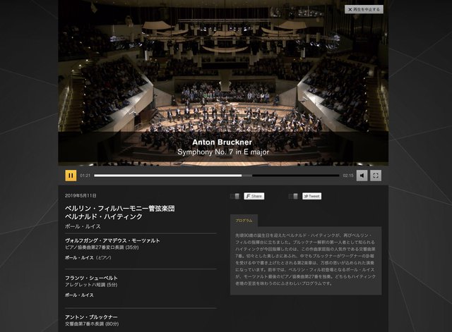This screenshot has height=332, width=452.
Task: Pause the video with the yellow button
Action: coord(71,176)
